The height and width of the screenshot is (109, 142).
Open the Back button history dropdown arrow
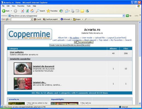pyautogui.click(x=11, y=11)
